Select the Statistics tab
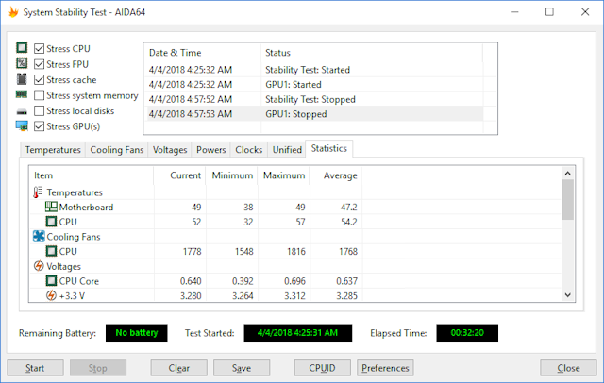Viewport: 604px width, 383px height. (329, 149)
